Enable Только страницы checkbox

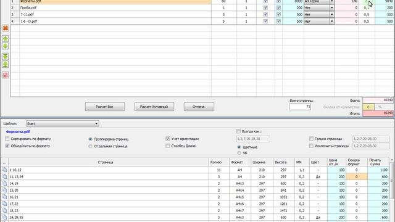(x=311, y=139)
